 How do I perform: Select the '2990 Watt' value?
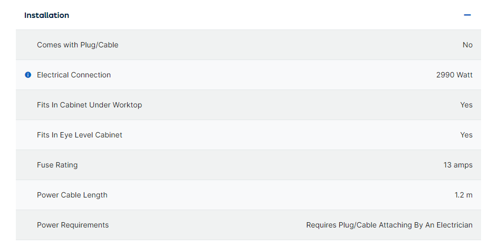point(454,75)
